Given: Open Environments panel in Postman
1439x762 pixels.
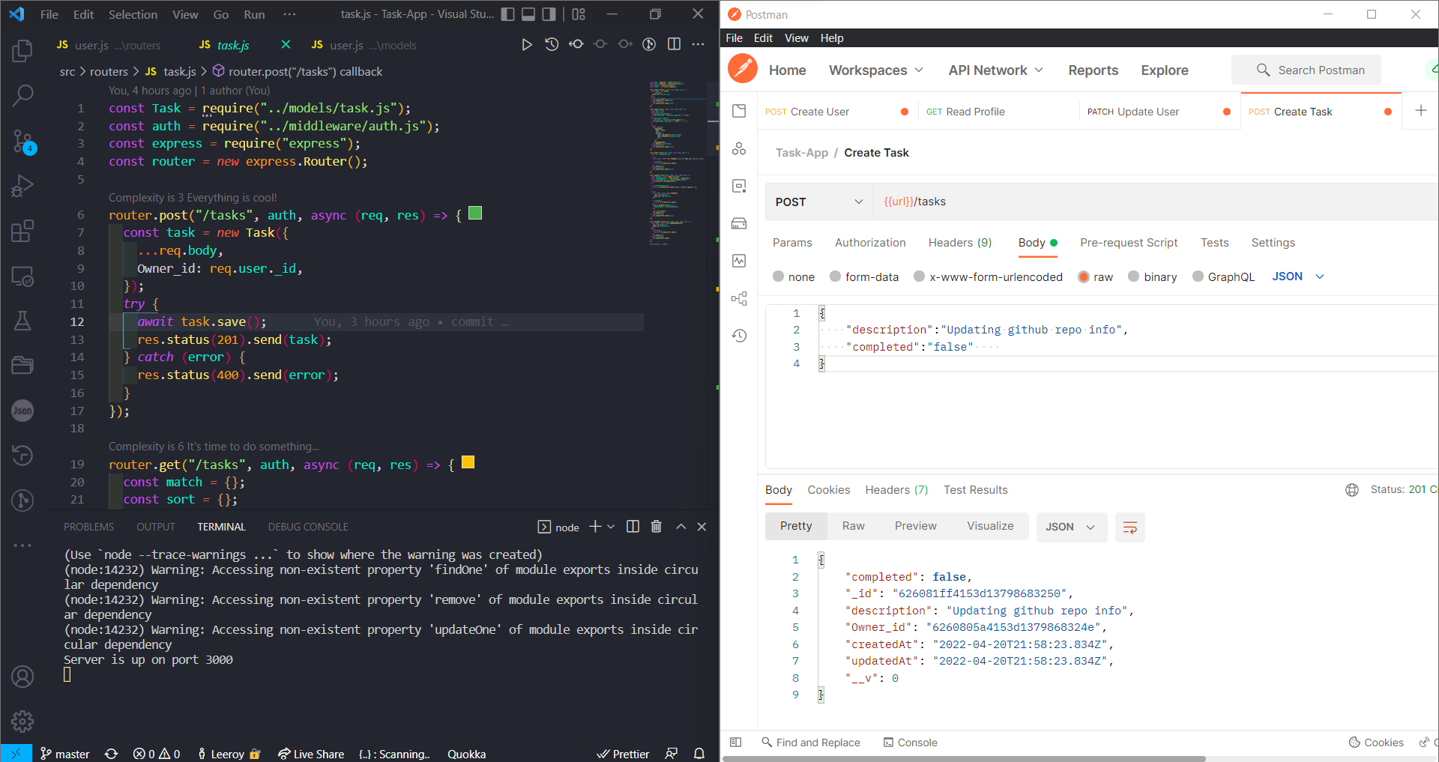Looking at the screenshot, I should tap(739, 186).
